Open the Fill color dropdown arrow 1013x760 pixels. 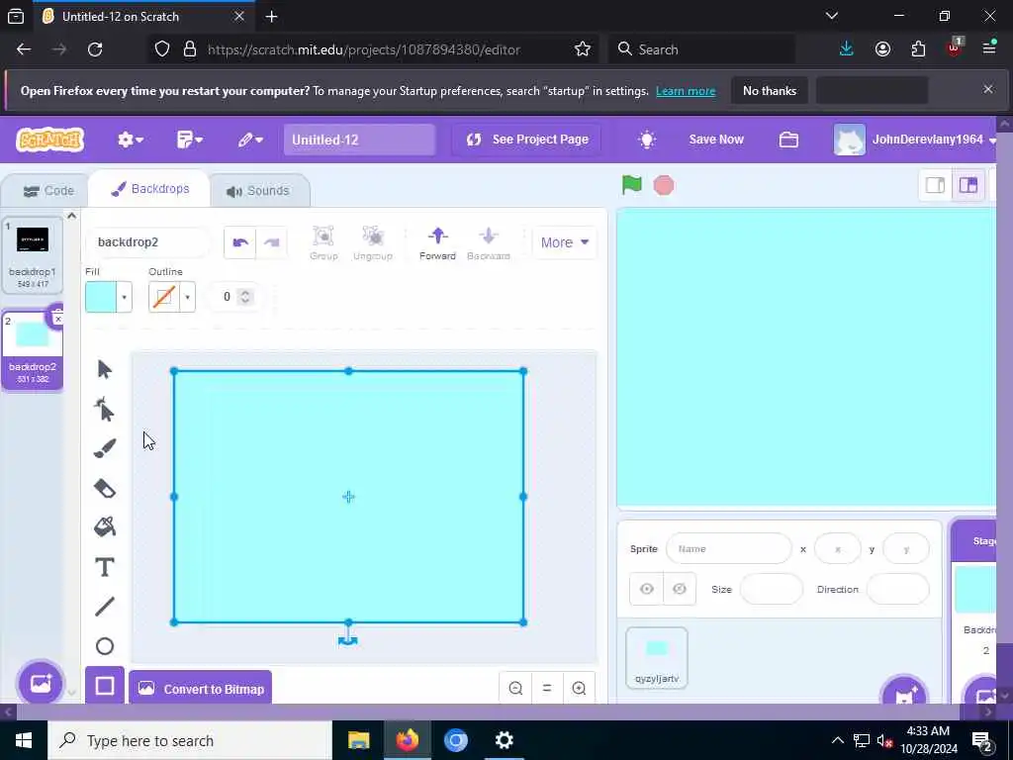(x=124, y=297)
